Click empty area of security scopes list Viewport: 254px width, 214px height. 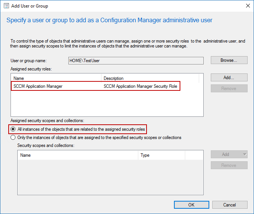click(110, 177)
